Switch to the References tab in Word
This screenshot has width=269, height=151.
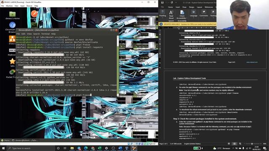click(208, 7)
